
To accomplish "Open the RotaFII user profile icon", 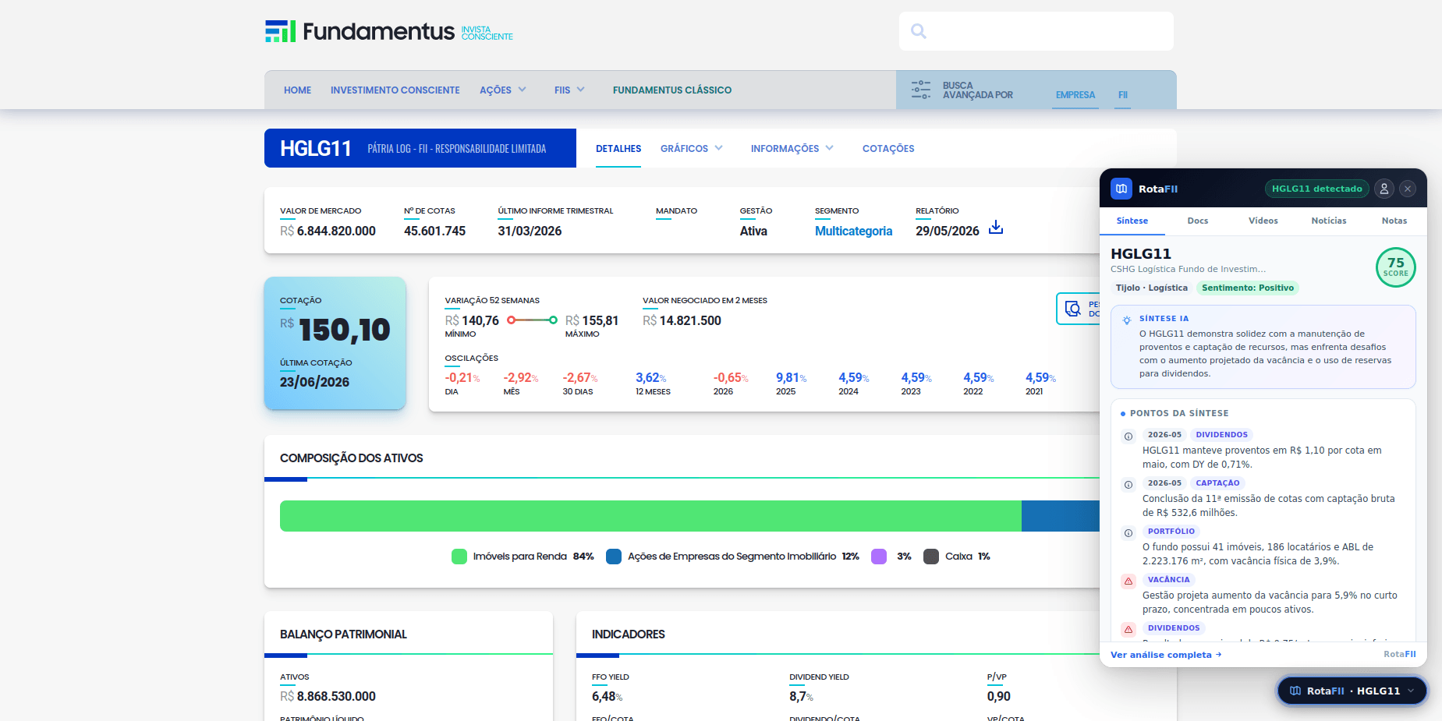I will (x=1384, y=189).
